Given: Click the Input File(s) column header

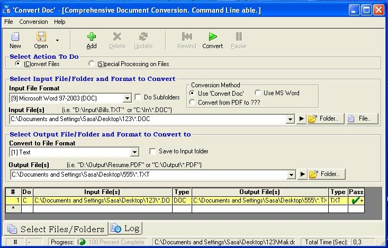Looking at the screenshot, I should [x=103, y=192].
